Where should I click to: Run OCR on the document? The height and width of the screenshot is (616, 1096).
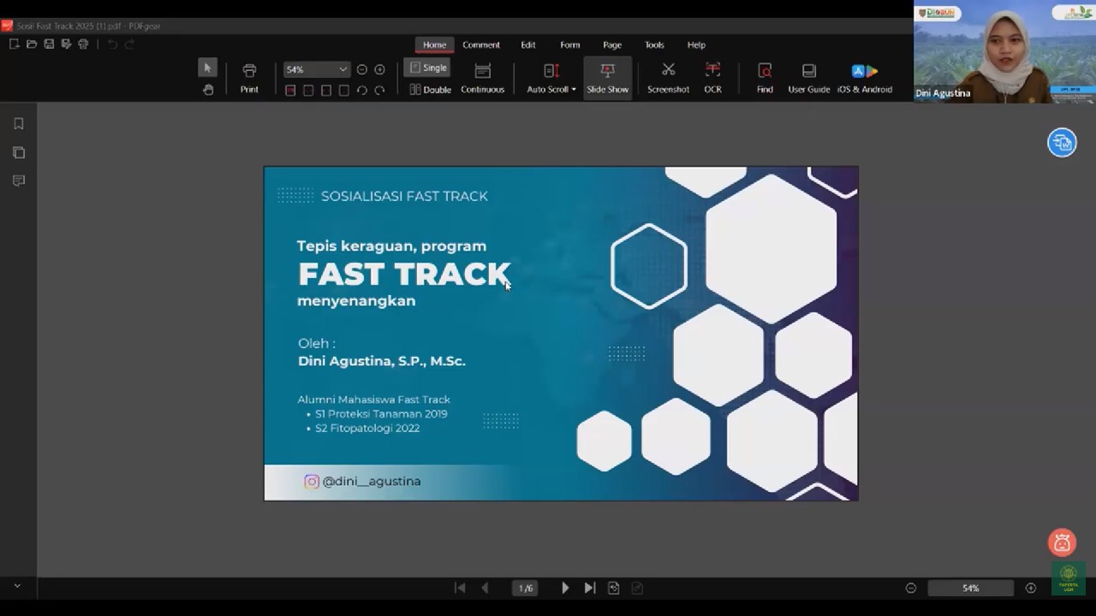(x=712, y=78)
